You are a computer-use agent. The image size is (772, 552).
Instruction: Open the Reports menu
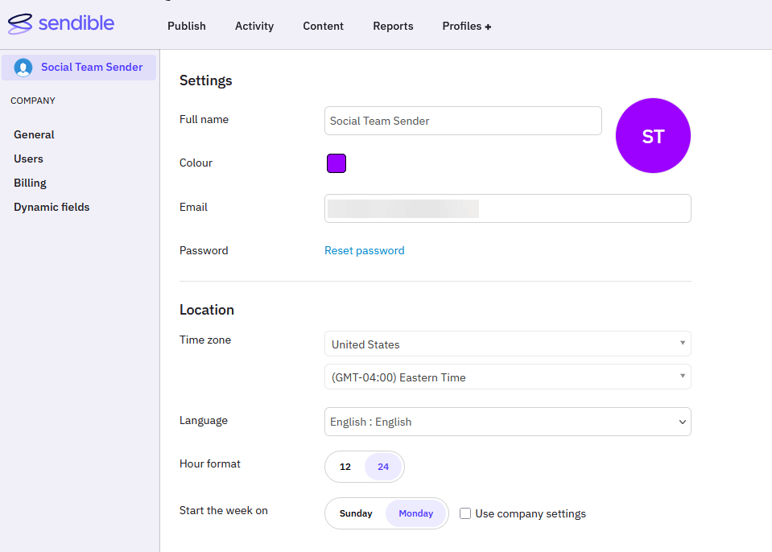click(x=393, y=26)
